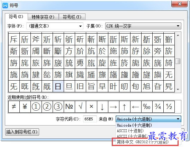
Task: Pick the ½ fraction recent symbol
Action: 169,107
